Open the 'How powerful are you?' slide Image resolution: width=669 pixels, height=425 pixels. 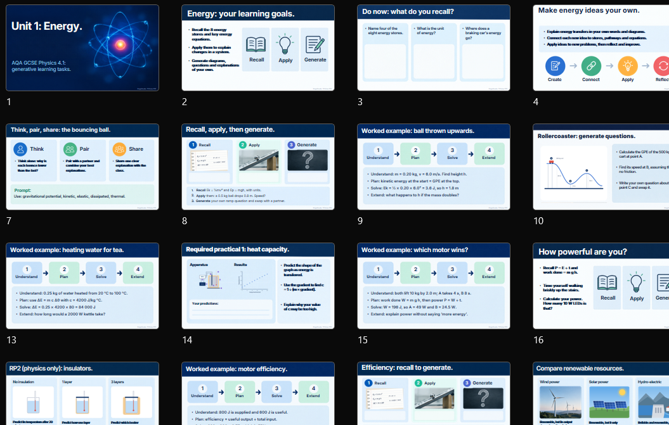601,286
